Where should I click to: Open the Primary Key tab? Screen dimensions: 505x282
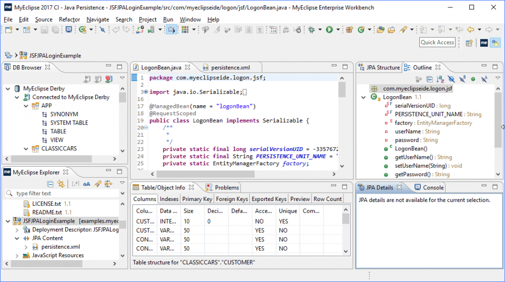point(197,199)
